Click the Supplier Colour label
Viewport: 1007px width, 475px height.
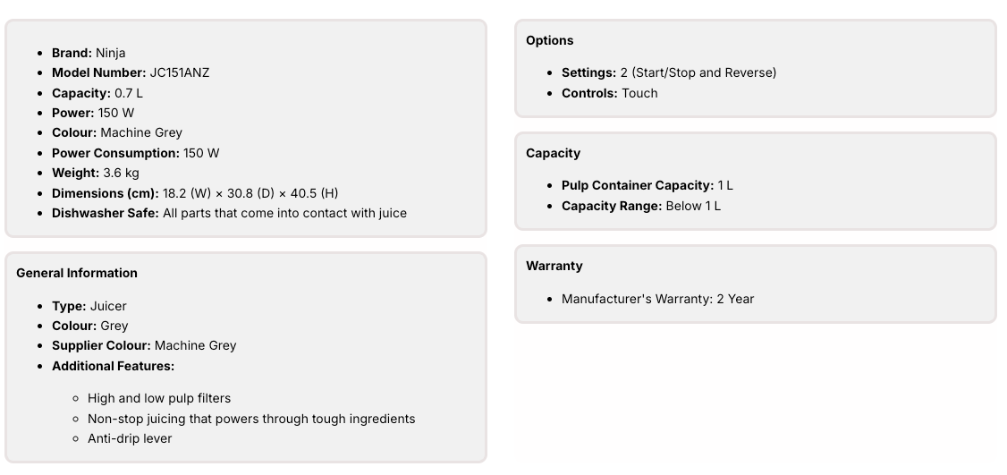tap(101, 345)
